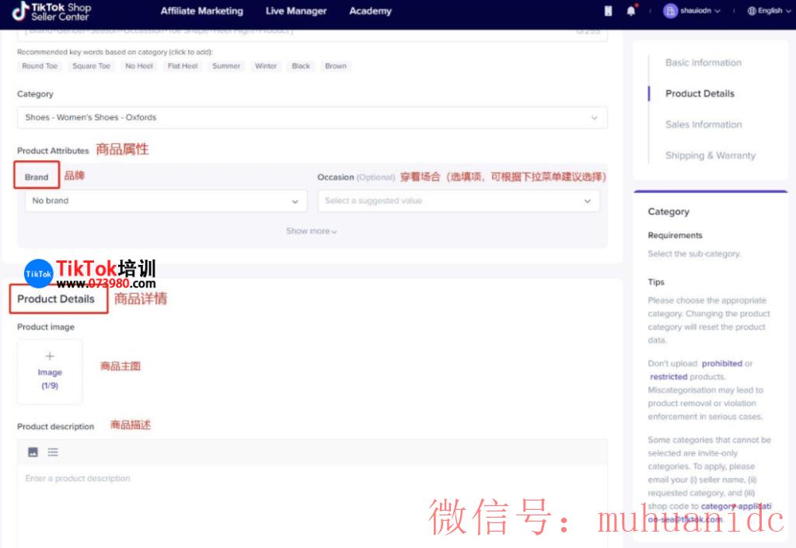Jump to the Sales Information section
Viewport: 796px width, 548px height.
[702, 124]
